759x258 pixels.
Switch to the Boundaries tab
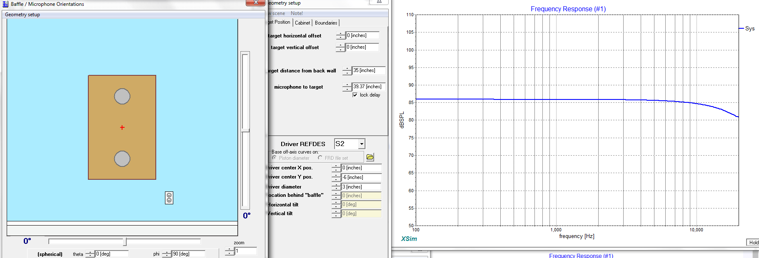[x=326, y=23]
